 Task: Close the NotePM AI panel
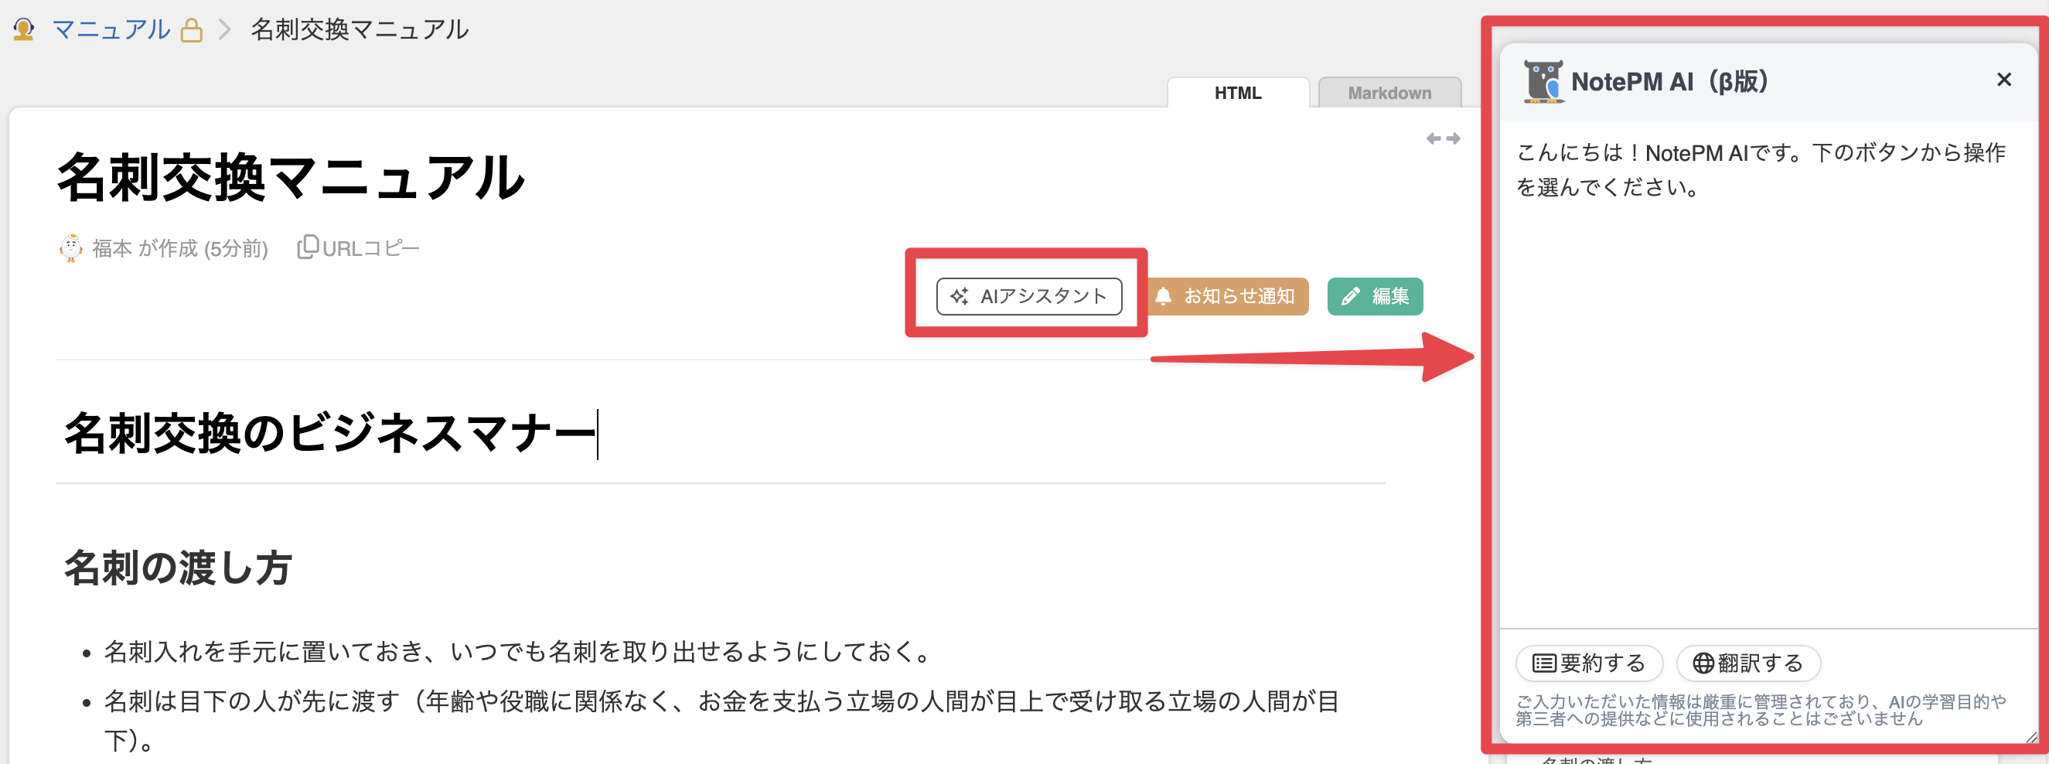(x=2003, y=80)
